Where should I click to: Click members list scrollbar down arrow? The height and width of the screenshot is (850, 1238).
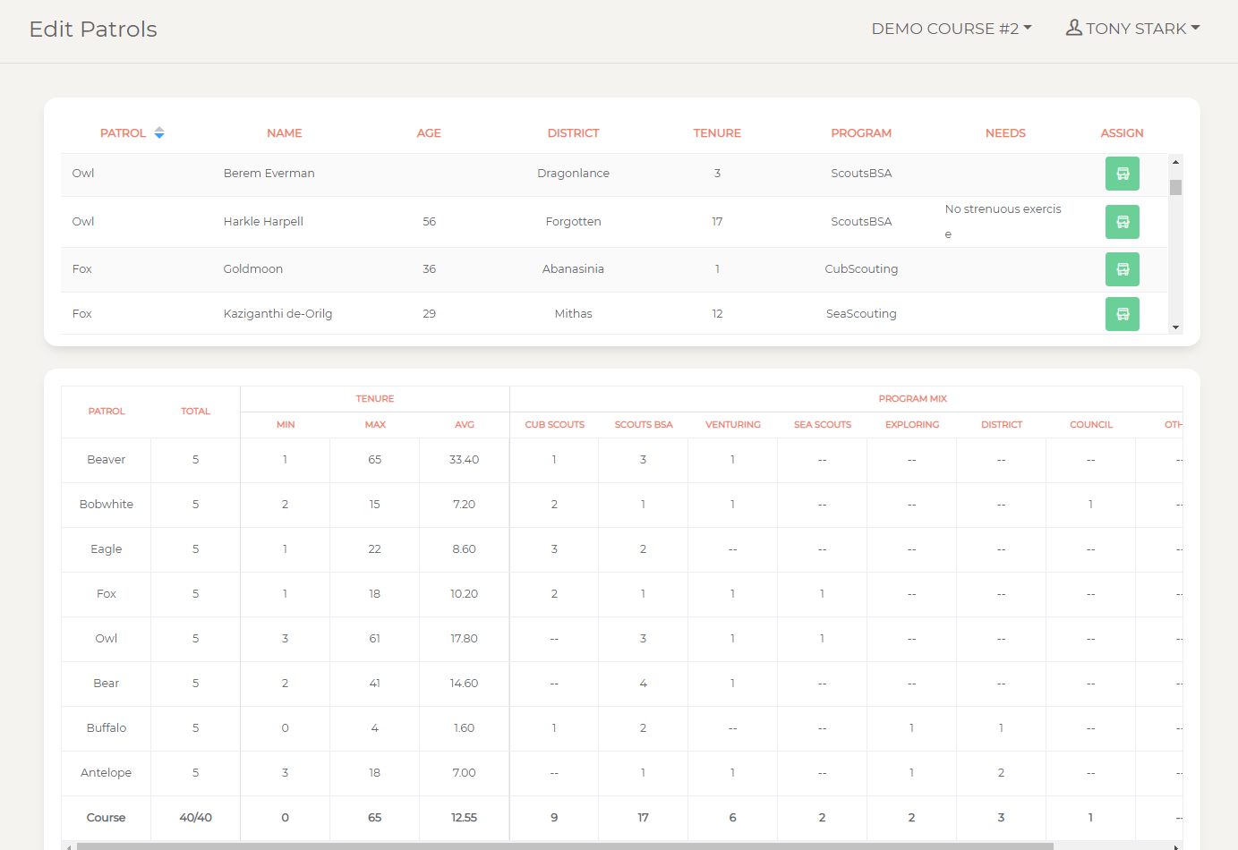1175,327
